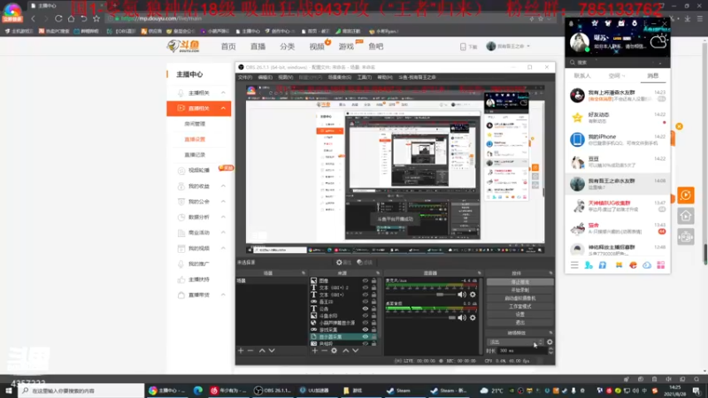Remove the selected source with minus icon

324,350
